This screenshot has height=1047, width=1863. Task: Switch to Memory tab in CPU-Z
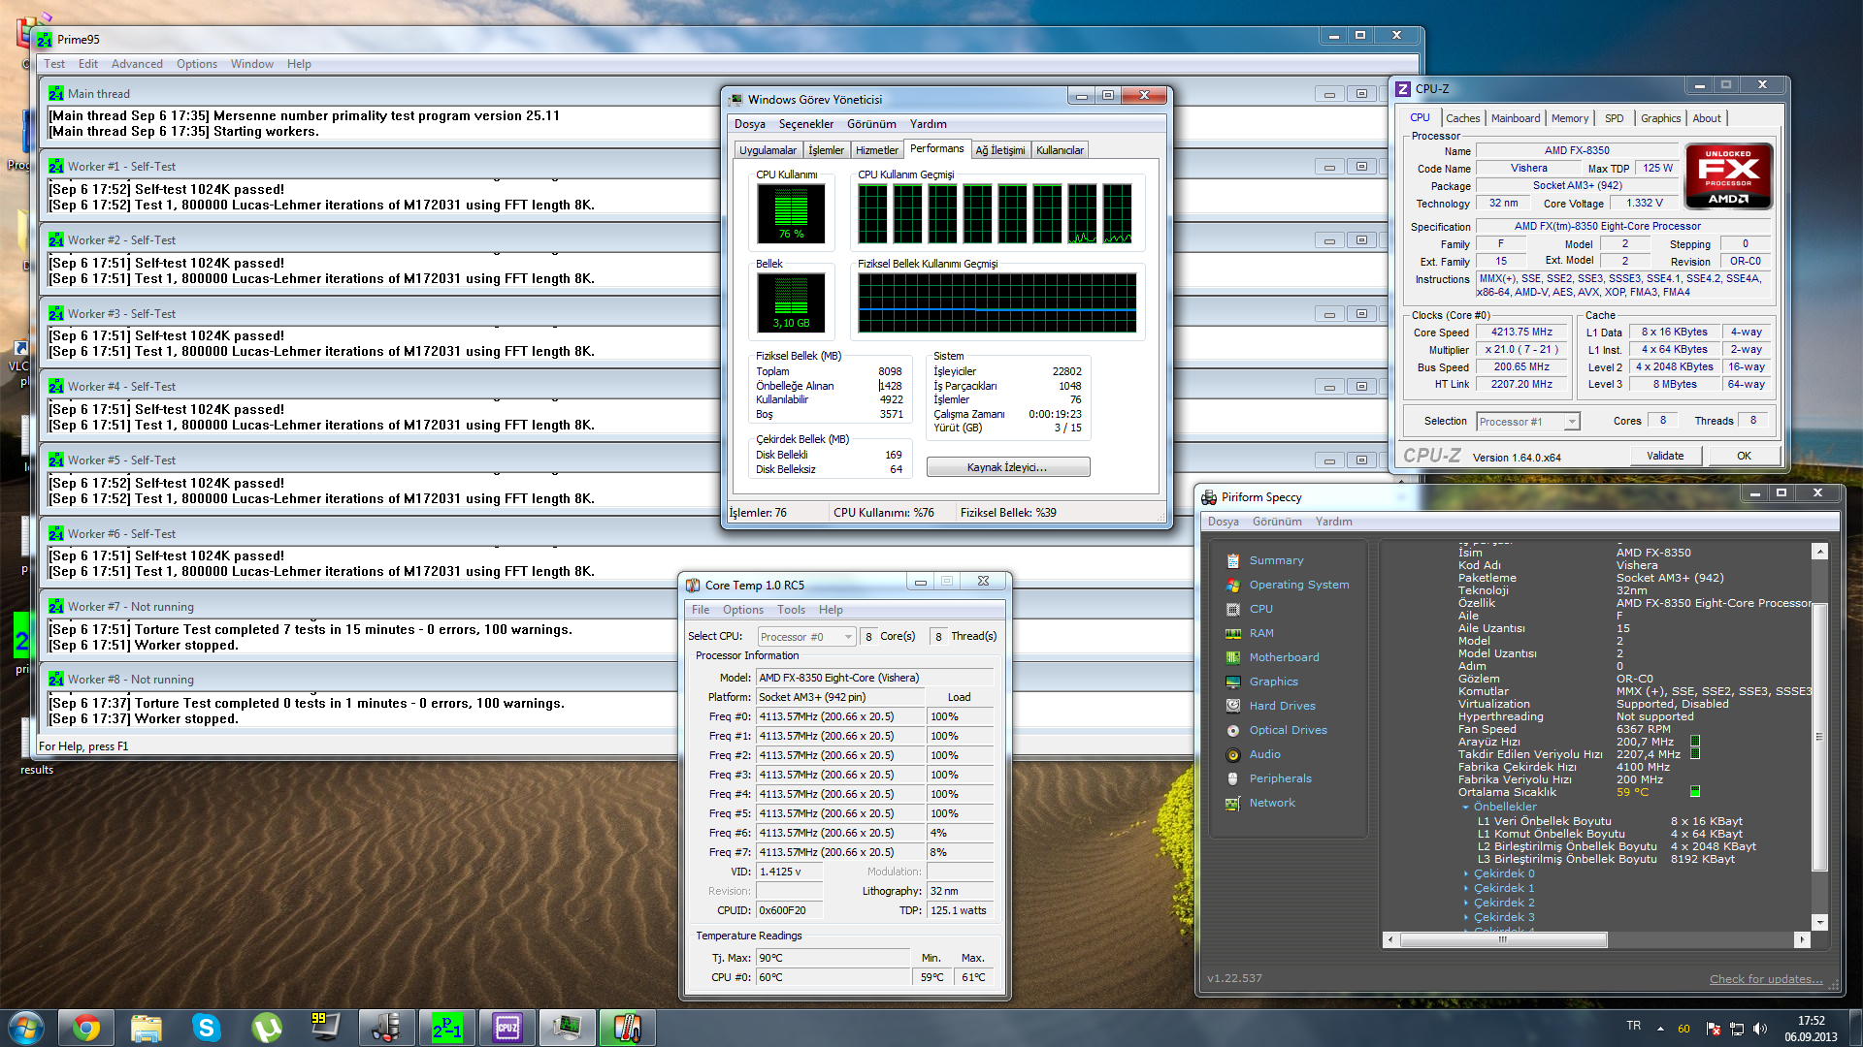click(x=1570, y=118)
